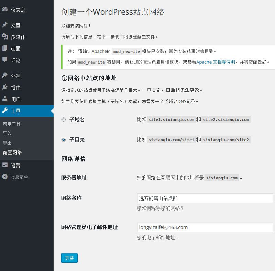This screenshot has height=271, width=275.
Task: Click the wrench icon beside 工具
Action: click(5, 111)
